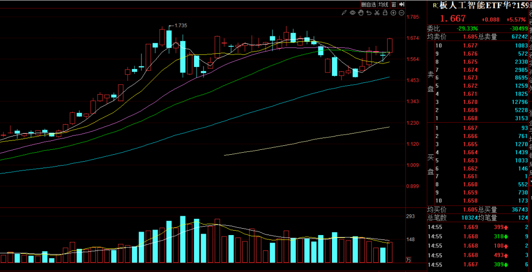The image size is (532, 272).
Task: Click the R marker beside ETF name
Action: pyautogui.click(x=434, y=5)
